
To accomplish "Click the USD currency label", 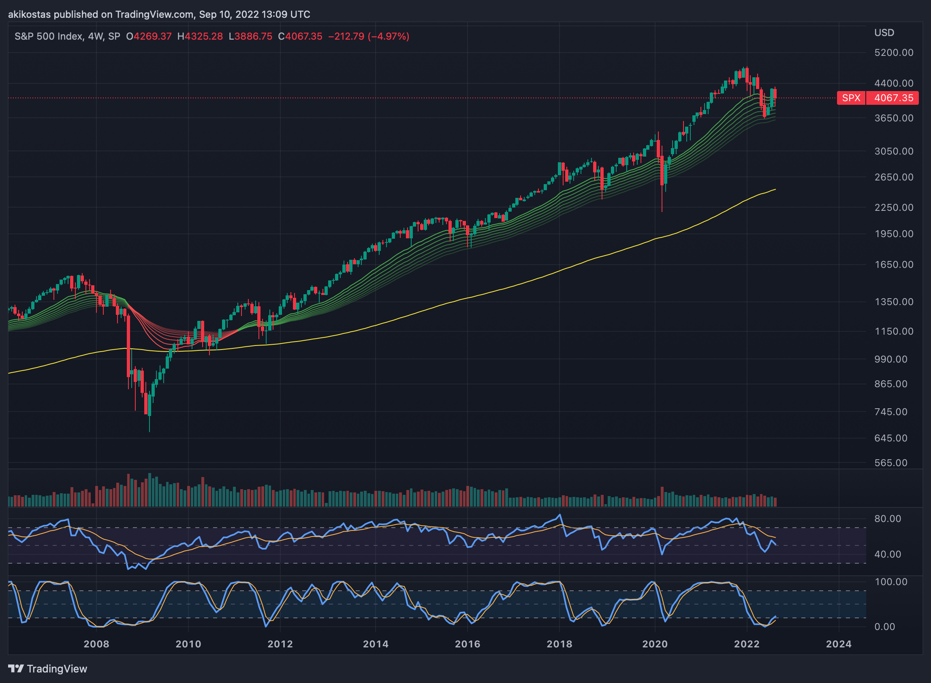I will pyautogui.click(x=884, y=33).
